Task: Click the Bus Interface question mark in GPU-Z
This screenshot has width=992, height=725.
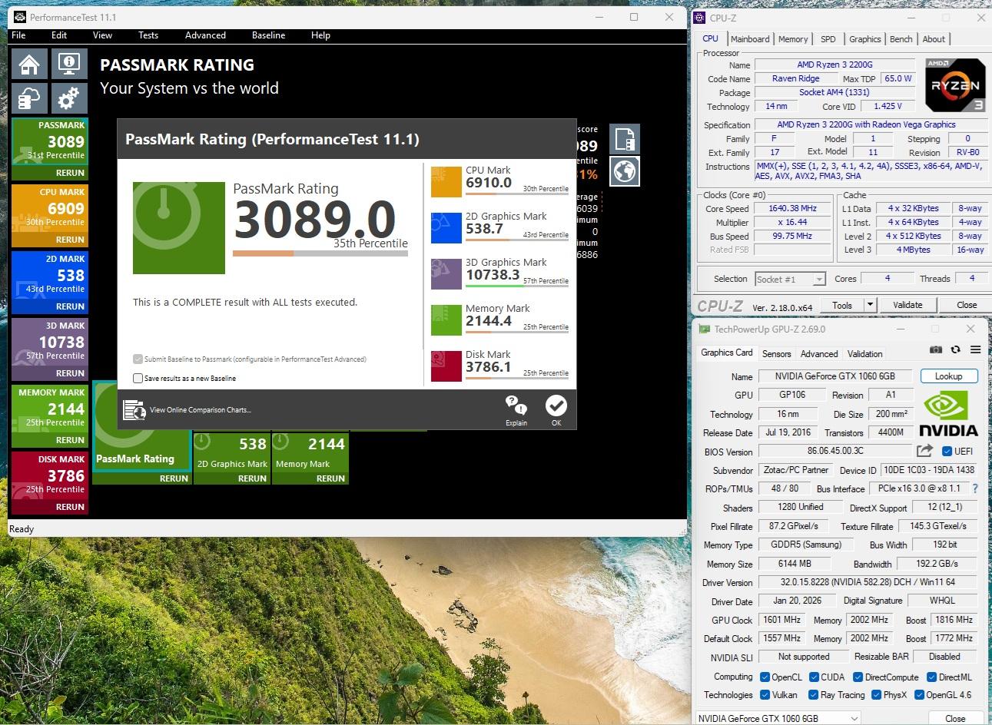Action: click(975, 488)
